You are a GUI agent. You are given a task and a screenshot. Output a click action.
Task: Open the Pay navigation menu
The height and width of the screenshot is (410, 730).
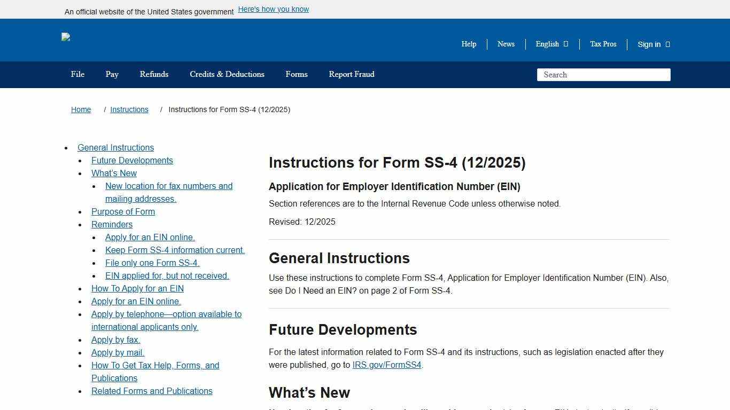coord(112,74)
